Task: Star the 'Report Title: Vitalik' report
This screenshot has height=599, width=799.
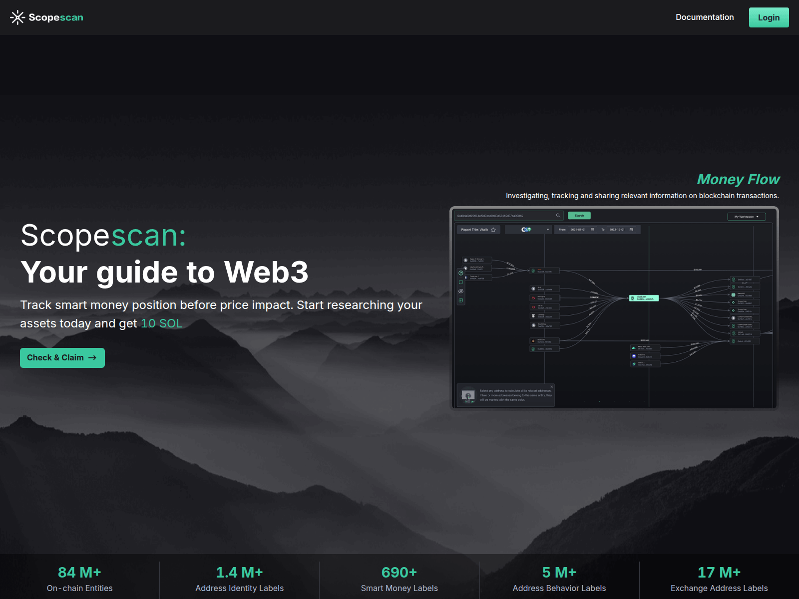Action: (x=493, y=230)
